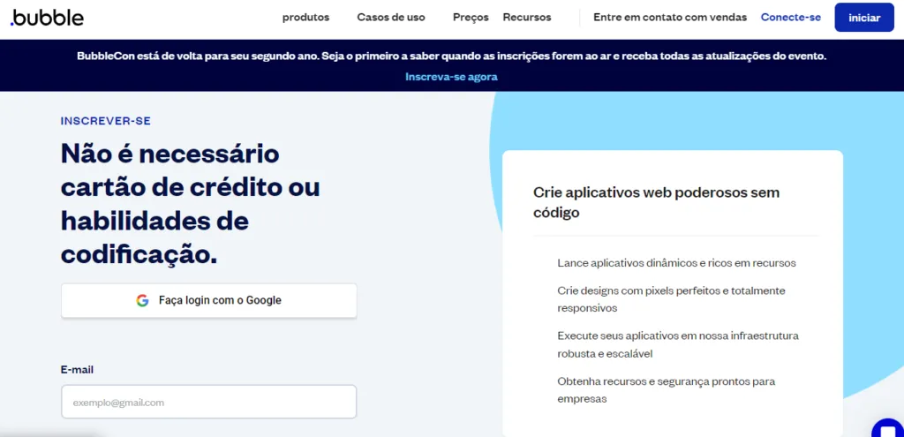This screenshot has height=437, width=904.
Task: Select the BubbleCon announcement text
Action: tap(451, 57)
